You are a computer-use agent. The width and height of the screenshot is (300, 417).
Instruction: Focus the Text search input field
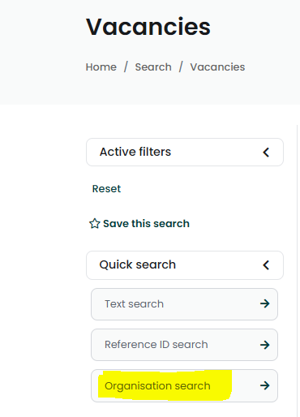point(184,304)
